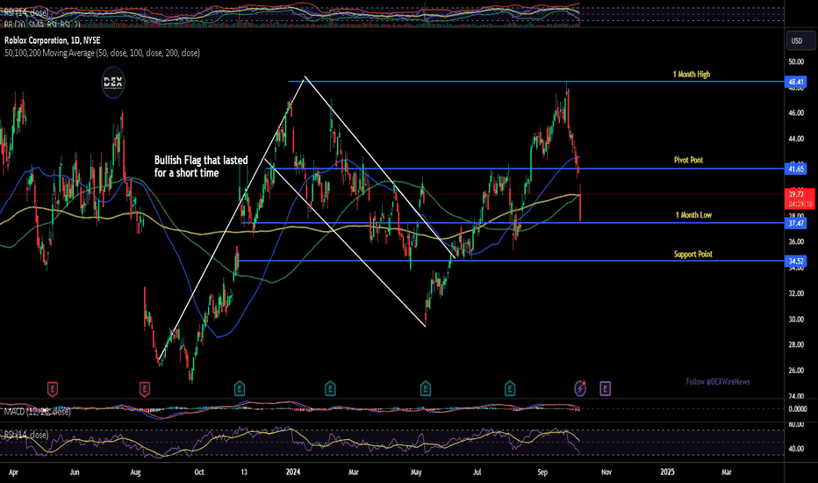The height and width of the screenshot is (483, 818).
Task: Click the 2024 label on the time axis
Action: [293, 472]
